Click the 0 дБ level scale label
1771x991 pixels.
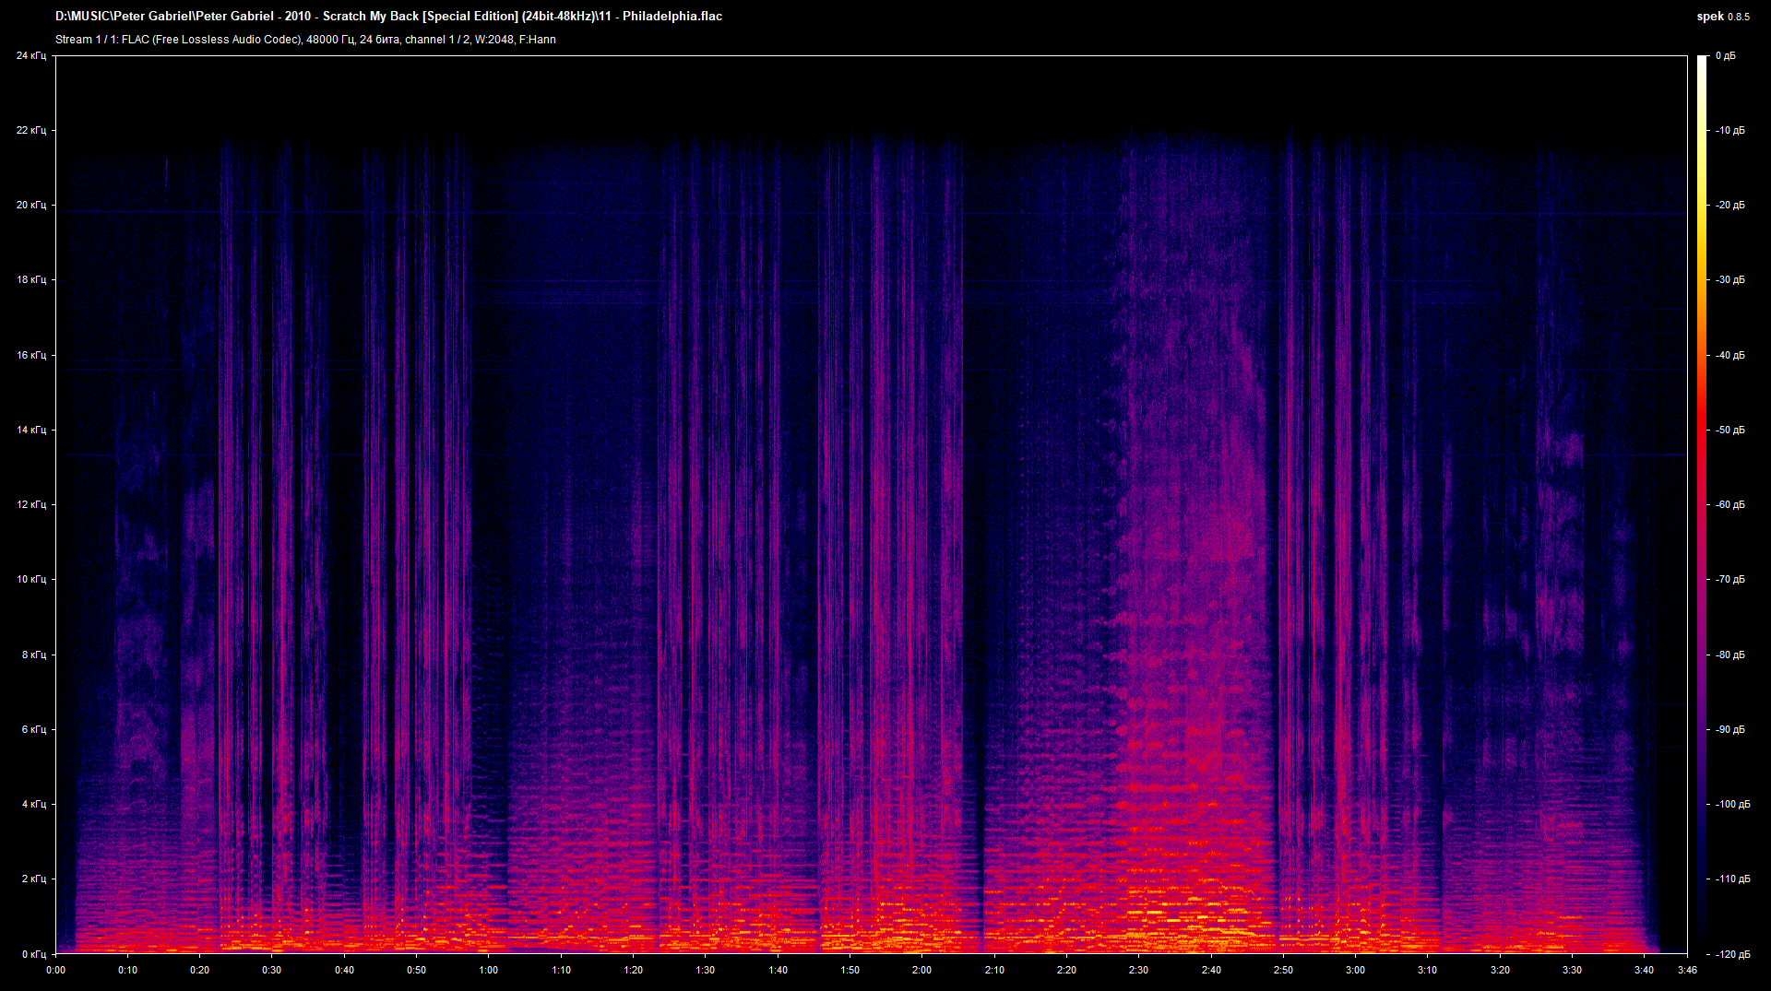click(x=1726, y=56)
